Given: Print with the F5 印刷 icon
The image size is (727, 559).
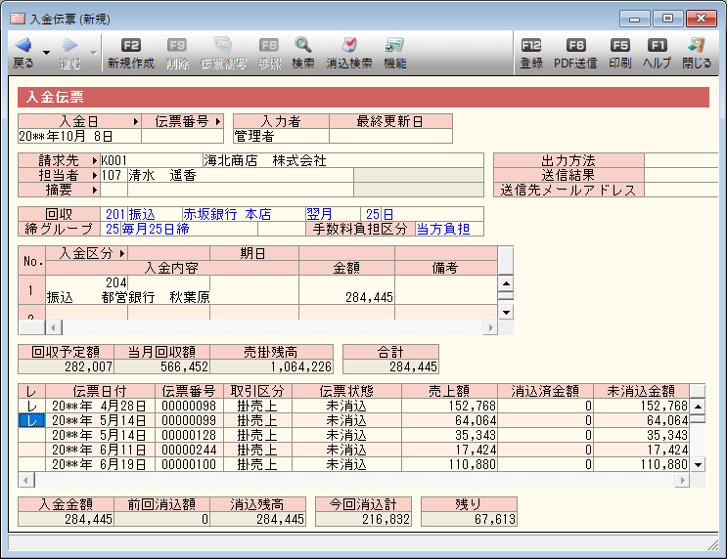Looking at the screenshot, I should coord(619,46).
